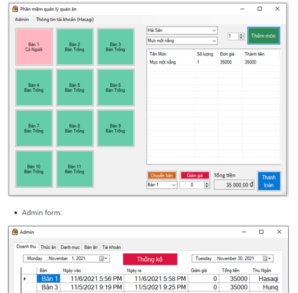Click the red Giảm giá button

(194, 176)
